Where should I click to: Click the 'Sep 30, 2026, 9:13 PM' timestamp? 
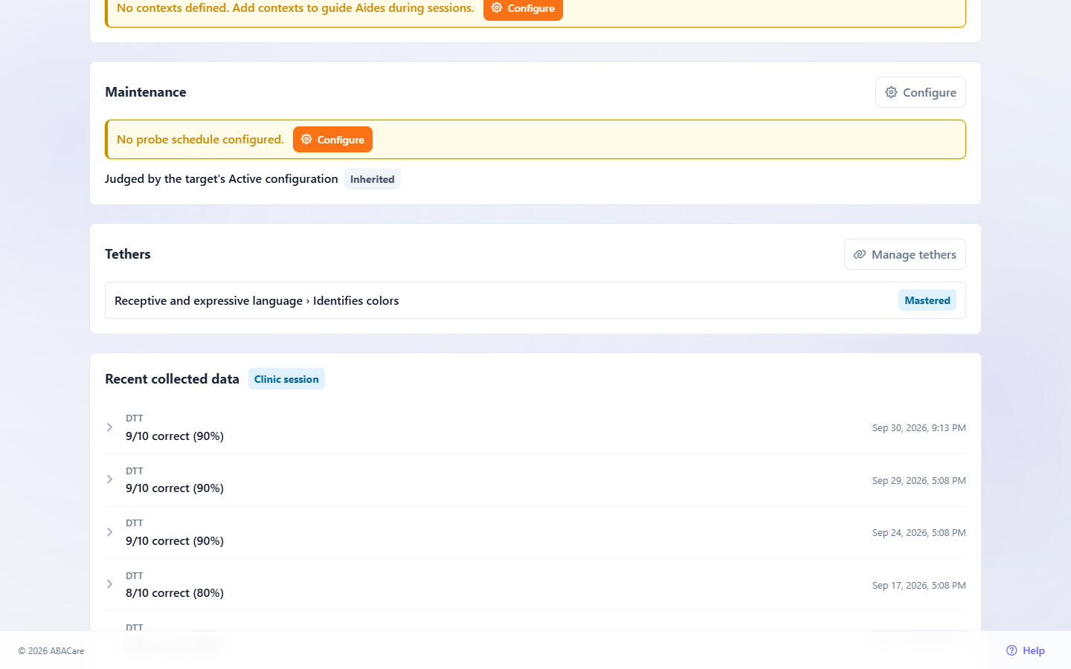pyautogui.click(x=919, y=428)
